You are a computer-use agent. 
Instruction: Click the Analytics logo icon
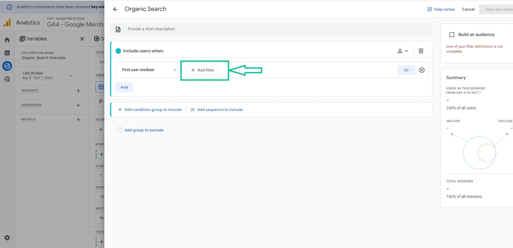coord(7,22)
